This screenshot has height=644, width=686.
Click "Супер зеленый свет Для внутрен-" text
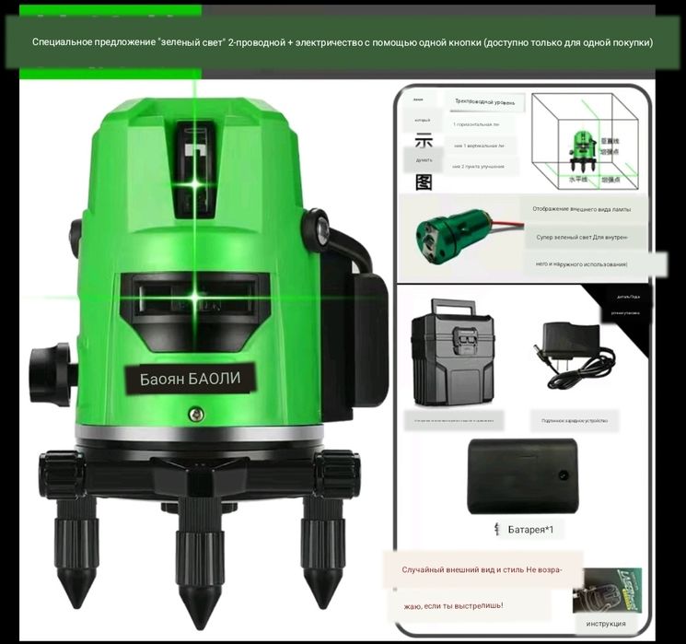[582, 237]
